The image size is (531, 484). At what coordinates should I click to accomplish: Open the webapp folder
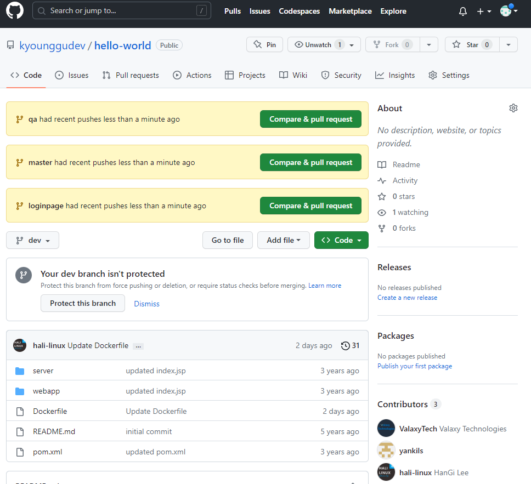[x=46, y=391]
